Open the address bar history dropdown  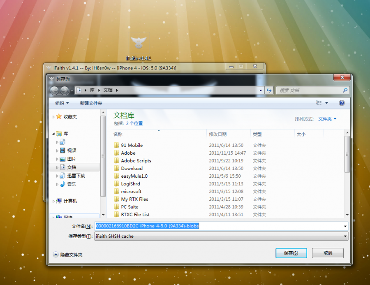[261, 90]
